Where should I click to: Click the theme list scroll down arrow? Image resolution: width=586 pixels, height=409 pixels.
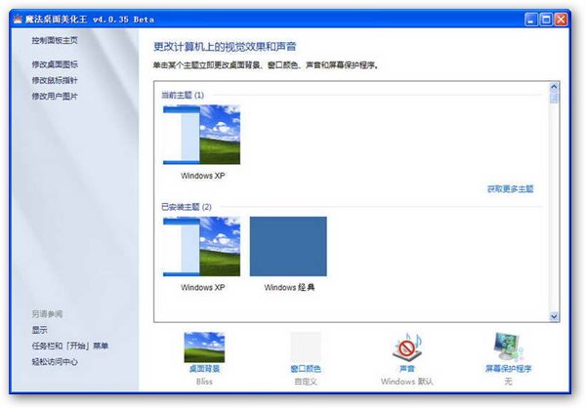click(x=554, y=316)
